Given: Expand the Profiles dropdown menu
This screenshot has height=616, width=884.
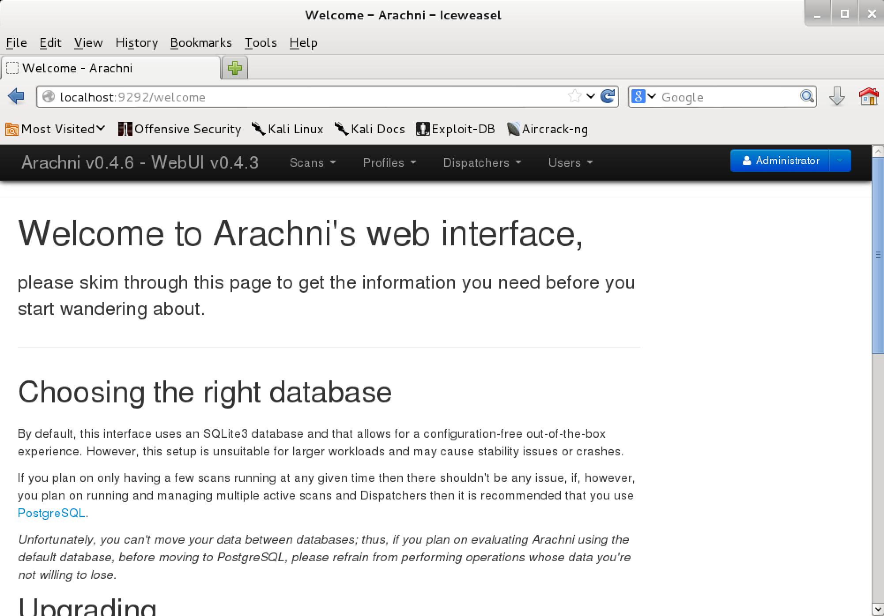Looking at the screenshot, I should 389,163.
